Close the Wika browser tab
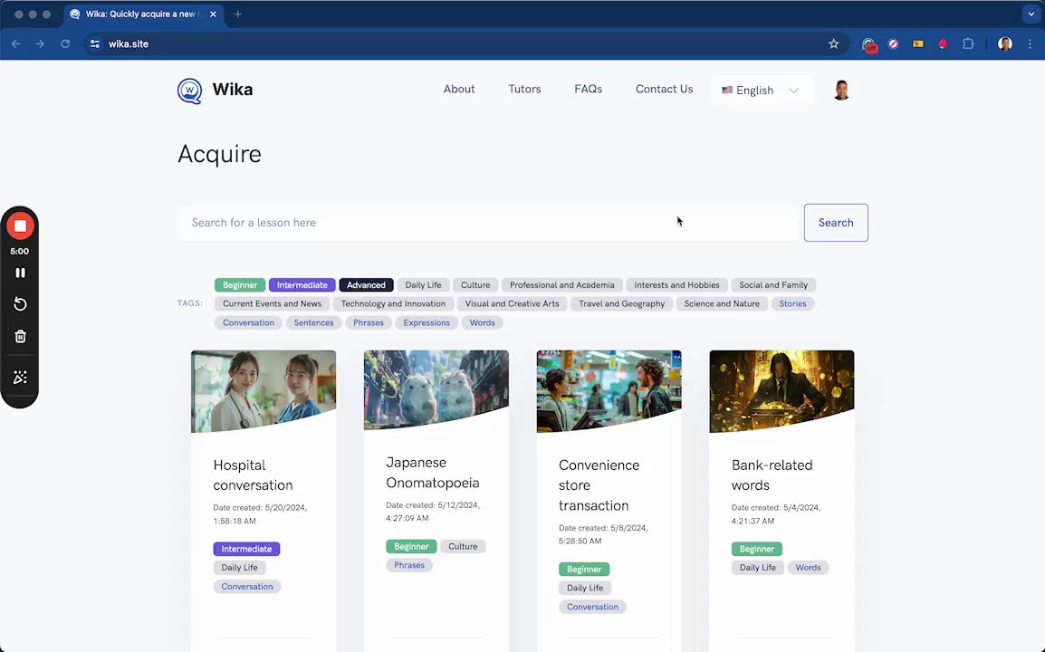 pyautogui.click(x=214, y=14)
